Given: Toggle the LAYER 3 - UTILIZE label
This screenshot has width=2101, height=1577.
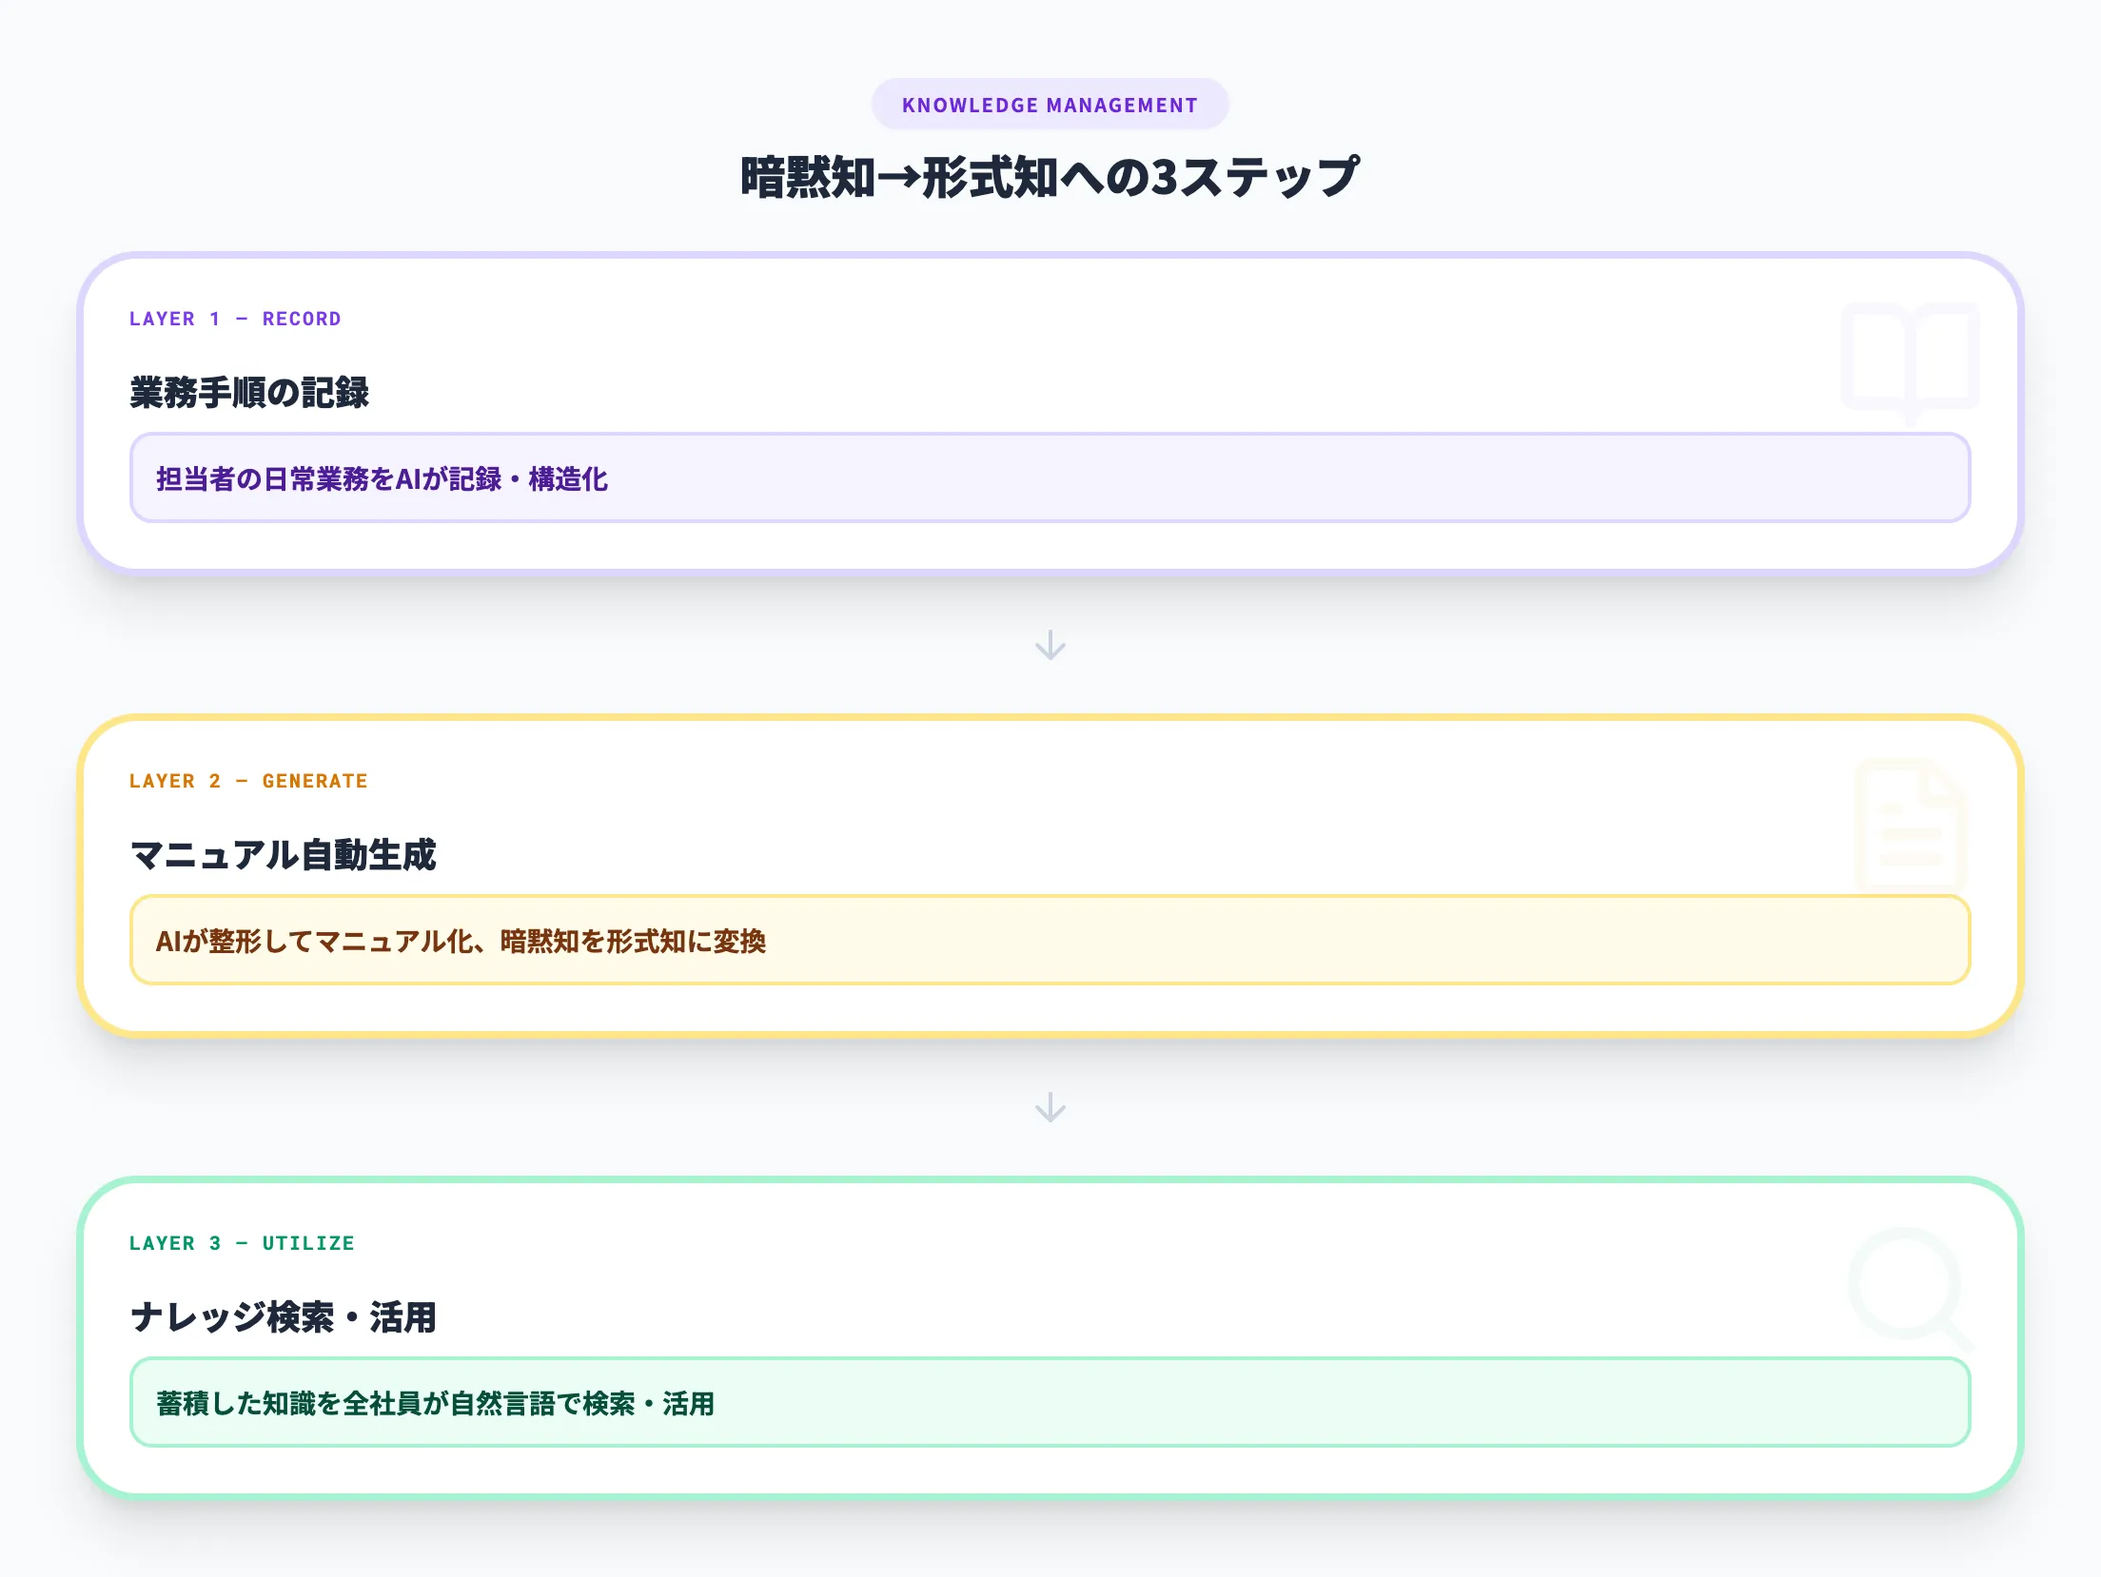Looking at the screenshot, I should (x=242, y=1242).
